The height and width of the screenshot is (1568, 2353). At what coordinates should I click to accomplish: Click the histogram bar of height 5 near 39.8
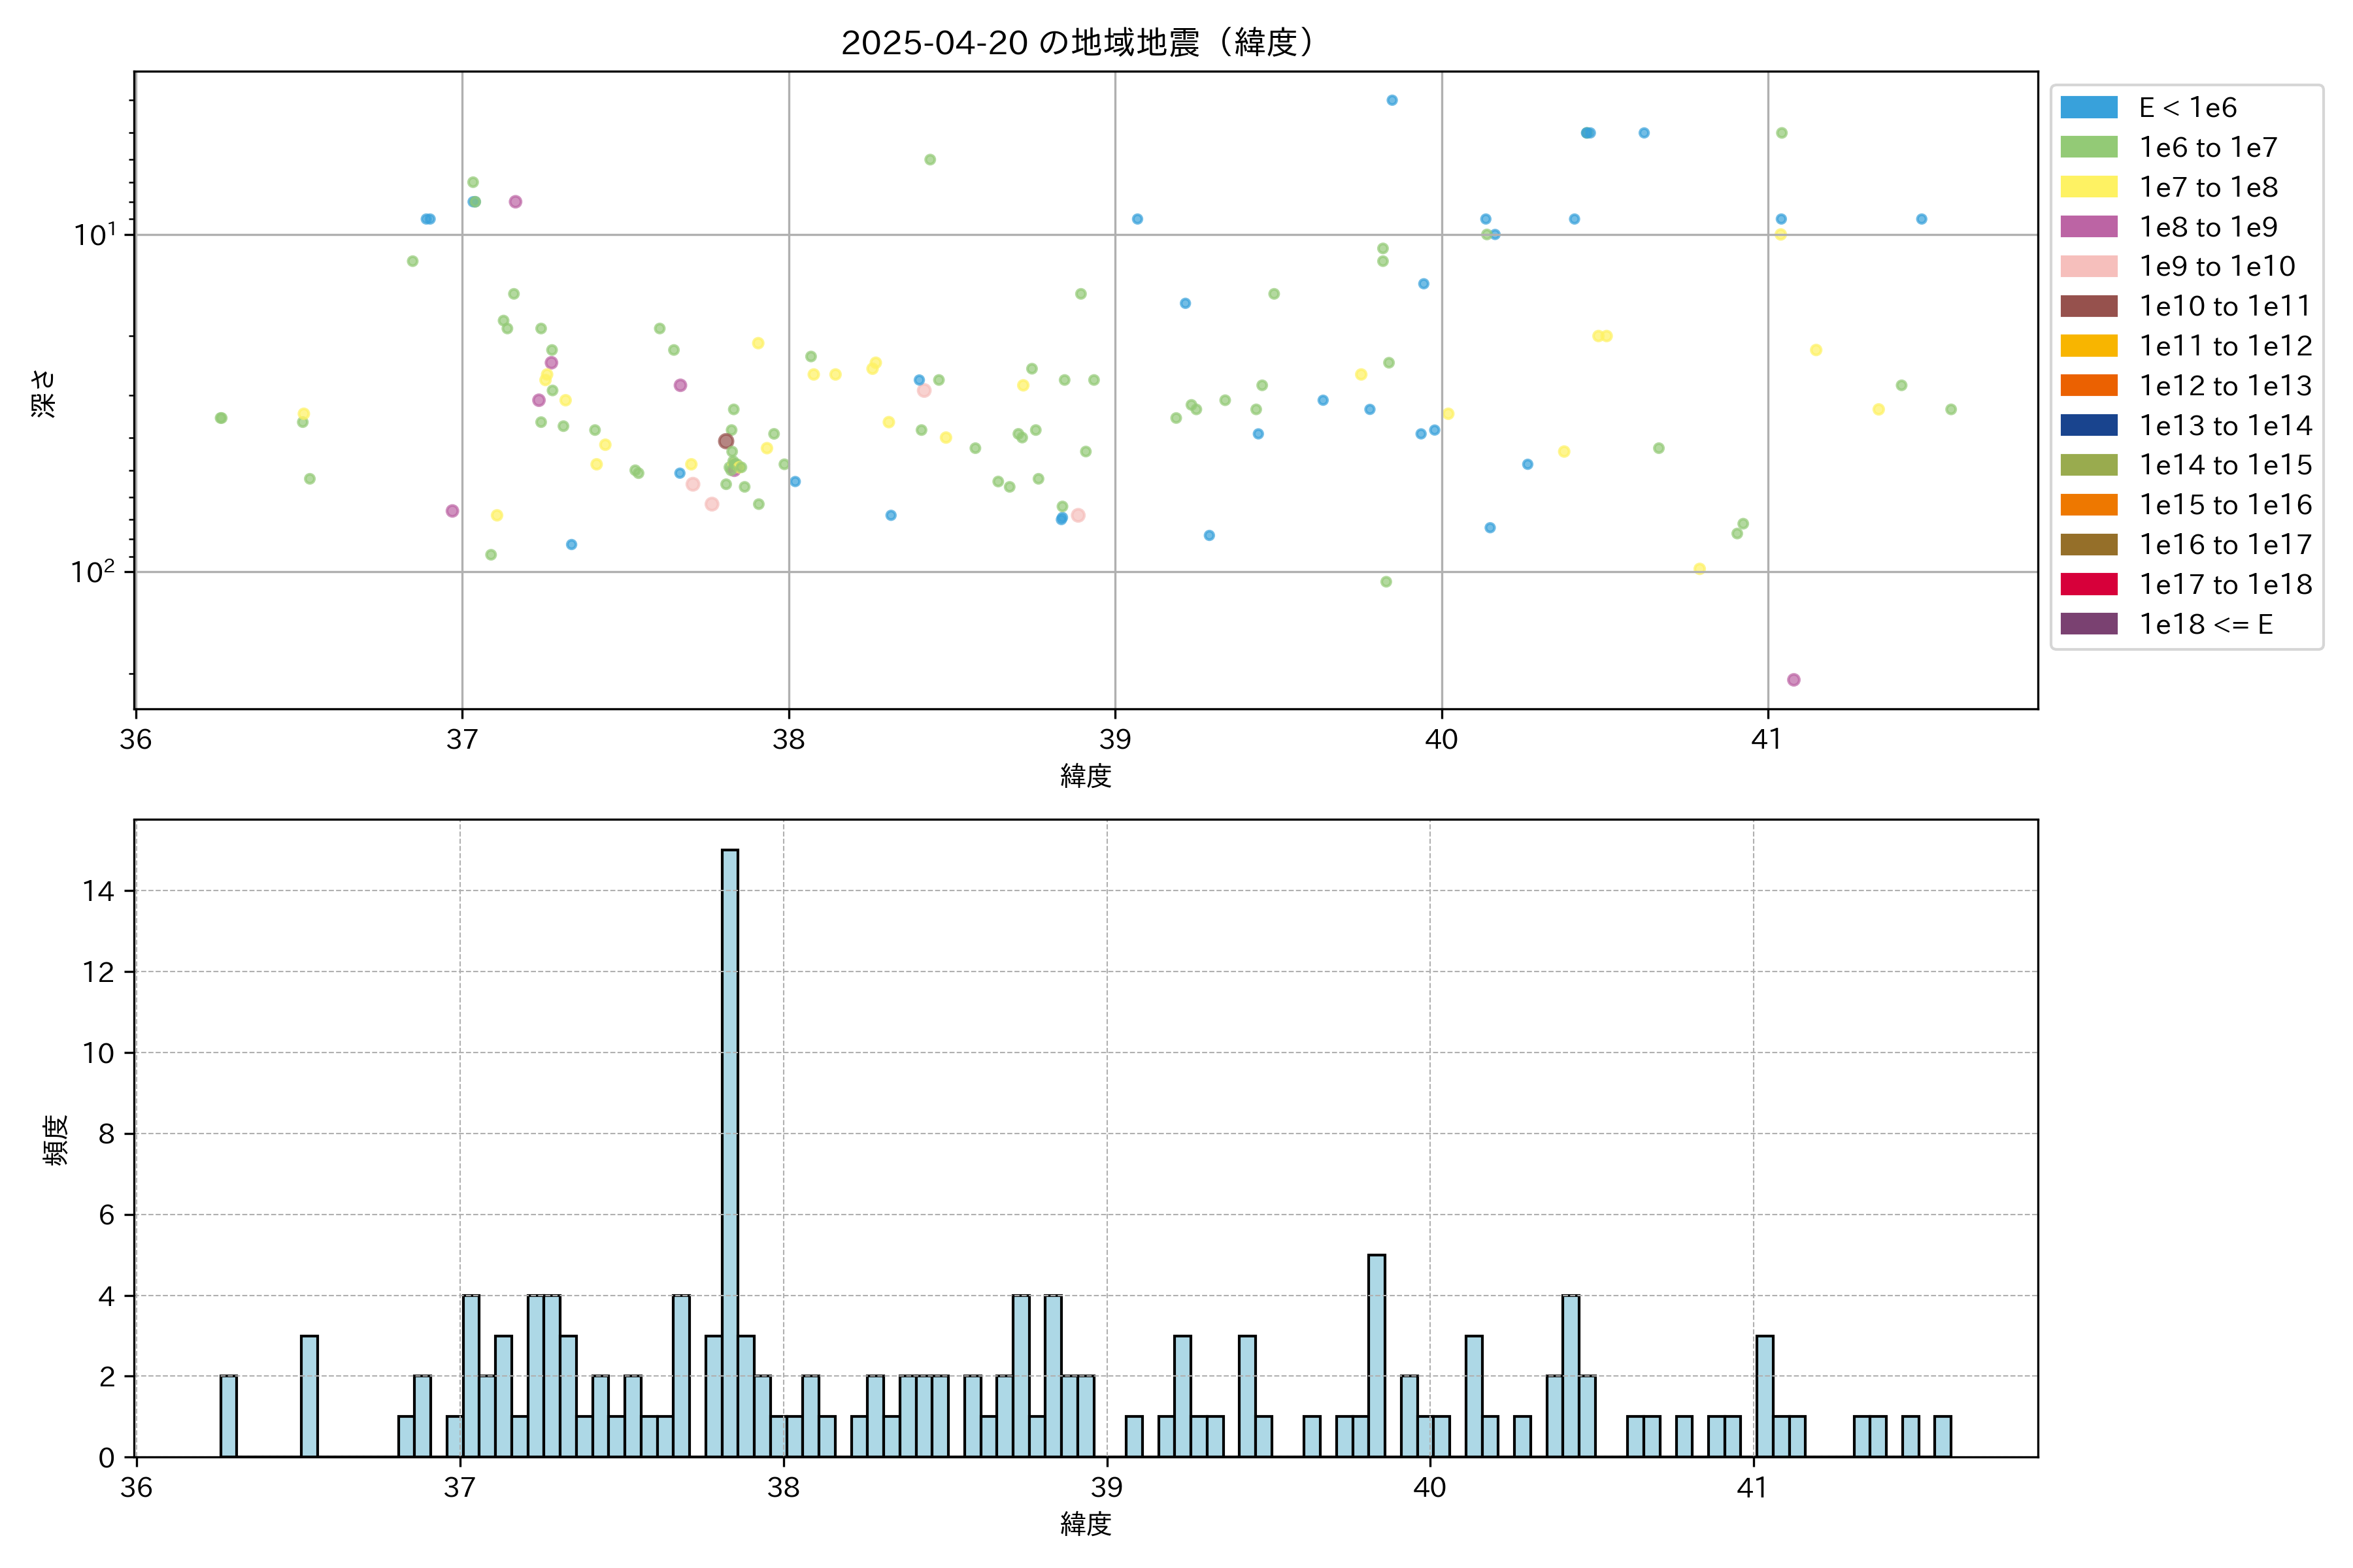click(x=1377, y=1355)
